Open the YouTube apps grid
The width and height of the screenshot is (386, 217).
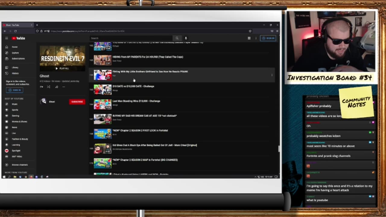pos(249,38)
